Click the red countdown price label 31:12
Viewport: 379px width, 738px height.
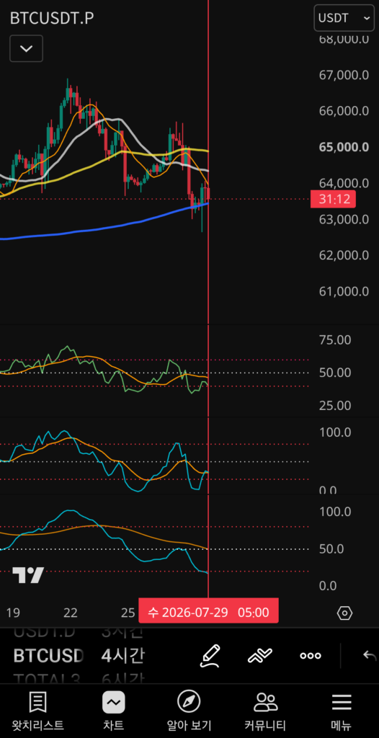[333, 199]
